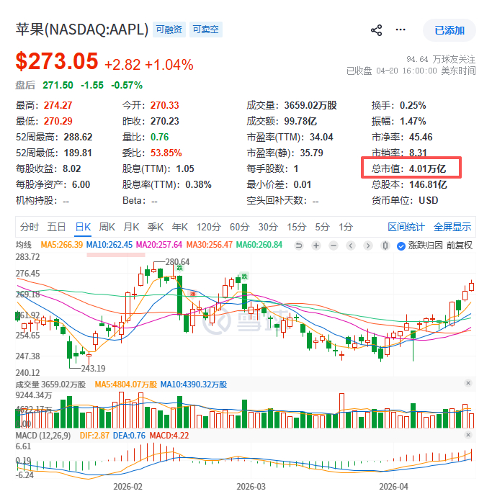Click the DIF:2.87 indicator value

(x=94, y=436)
